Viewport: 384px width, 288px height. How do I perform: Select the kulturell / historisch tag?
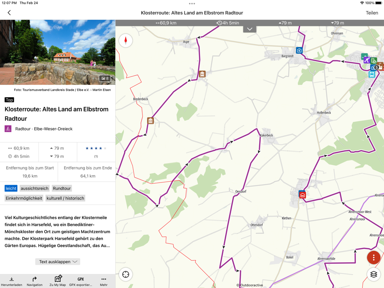pyautogui.click(x=65, y=198)
